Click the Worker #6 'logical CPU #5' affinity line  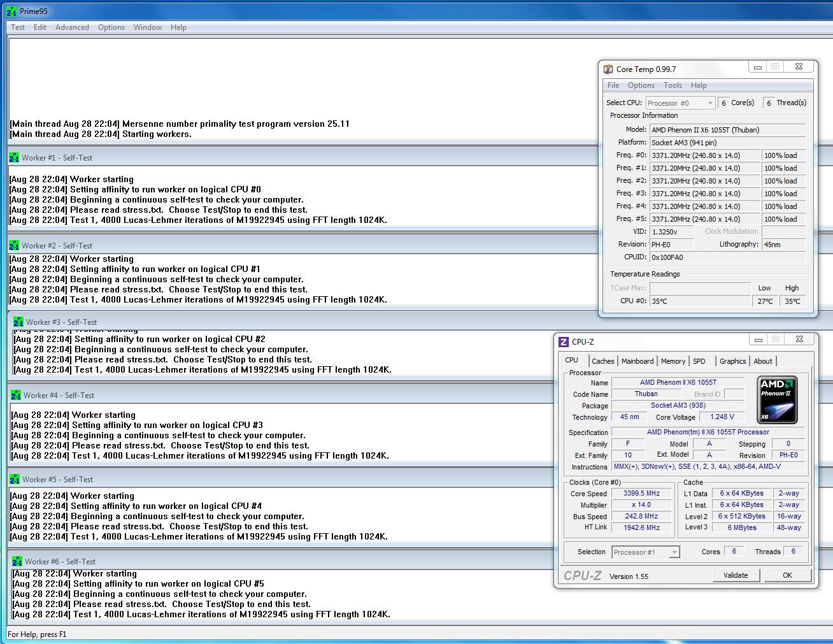[138, 583]
